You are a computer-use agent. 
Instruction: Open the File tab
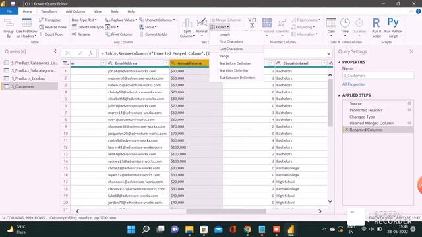pos(9,11)
